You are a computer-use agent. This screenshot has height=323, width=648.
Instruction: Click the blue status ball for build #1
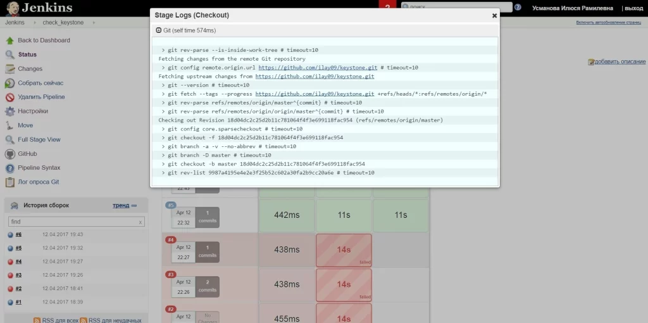[11, 302]
